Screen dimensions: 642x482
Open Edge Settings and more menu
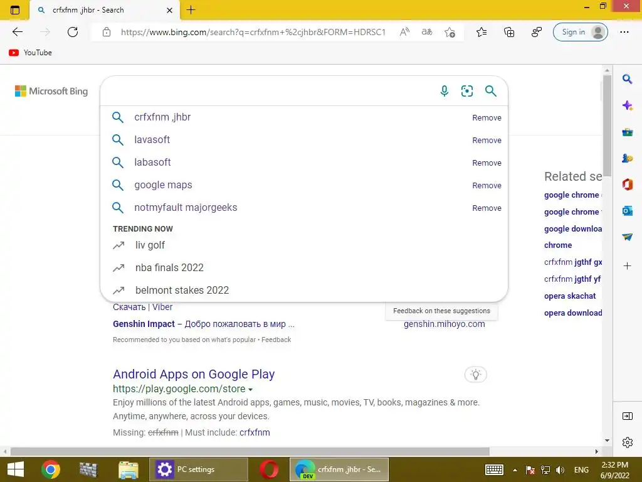[624, 32]
